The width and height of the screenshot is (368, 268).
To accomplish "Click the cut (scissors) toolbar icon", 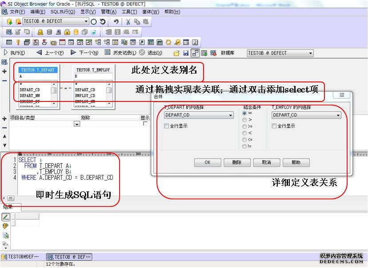I will (x=128, y=21).
